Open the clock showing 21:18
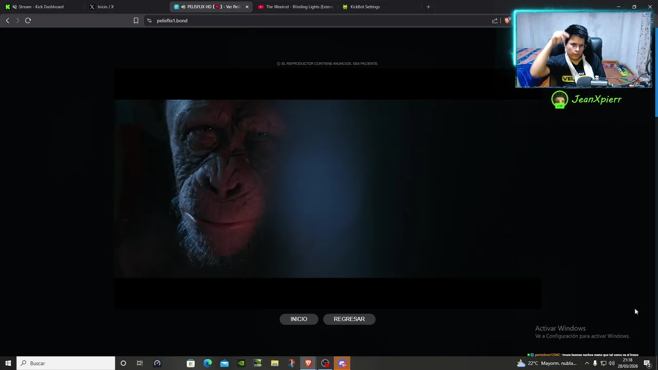This screenshot has width=658, height=370. pyautogui.click(x=628, y=363)
